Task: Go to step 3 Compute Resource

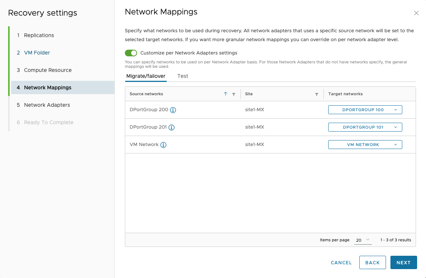Action: point(48,70)
